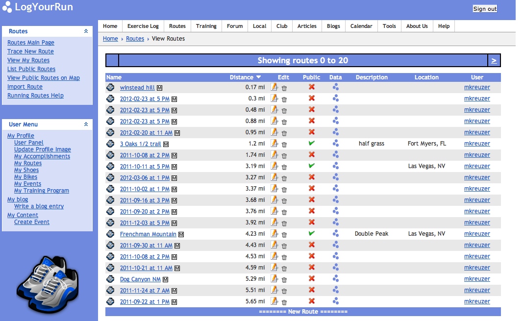
Task: Toggle public green check for 3 Oaks 1/2 trail
Action: tap(311, 144)
